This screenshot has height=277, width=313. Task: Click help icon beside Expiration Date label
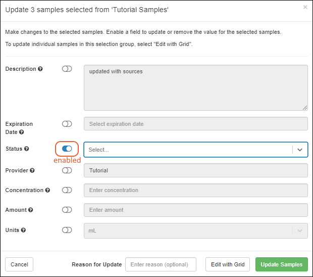pos(22,132)
